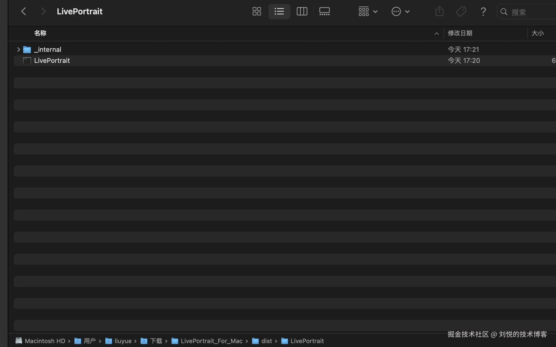Go to dist folder in path bar
This screenshot has height=347, width=556.
click(266, 341)
